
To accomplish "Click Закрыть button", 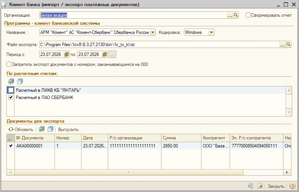I will click(x=276, y=186).
